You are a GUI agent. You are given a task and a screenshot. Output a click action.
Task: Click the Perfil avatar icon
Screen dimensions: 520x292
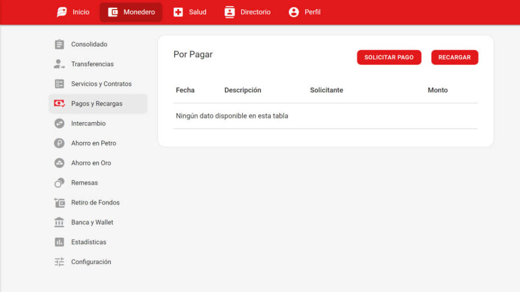point(292,12)
